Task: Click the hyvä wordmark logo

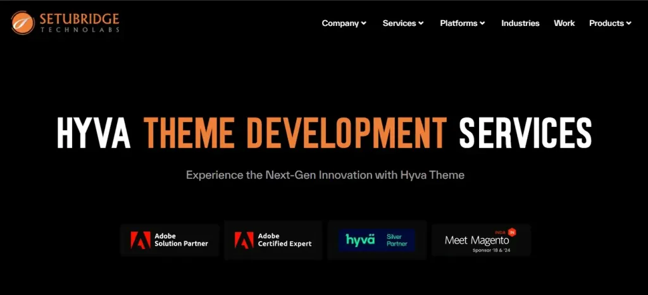Action: coord(360,240)
